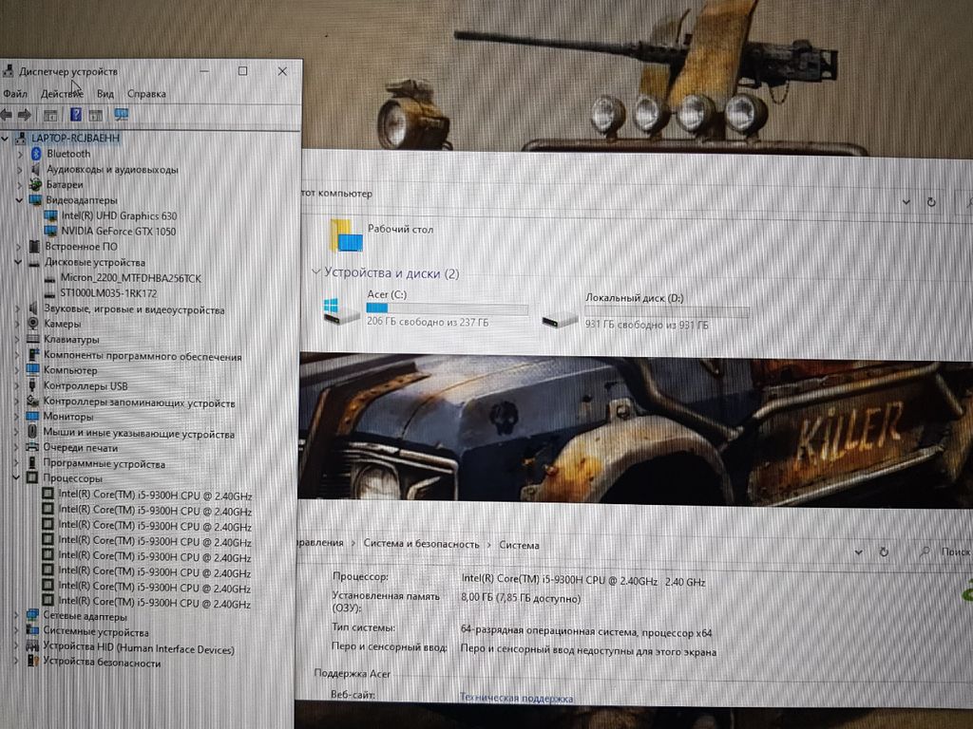
Task: Collapse the LAPTOP-RCJBAEHH root node
Action: point(5,139)
